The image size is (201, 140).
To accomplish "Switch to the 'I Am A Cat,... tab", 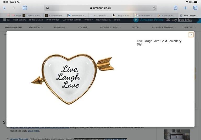I will click(167, 15).
